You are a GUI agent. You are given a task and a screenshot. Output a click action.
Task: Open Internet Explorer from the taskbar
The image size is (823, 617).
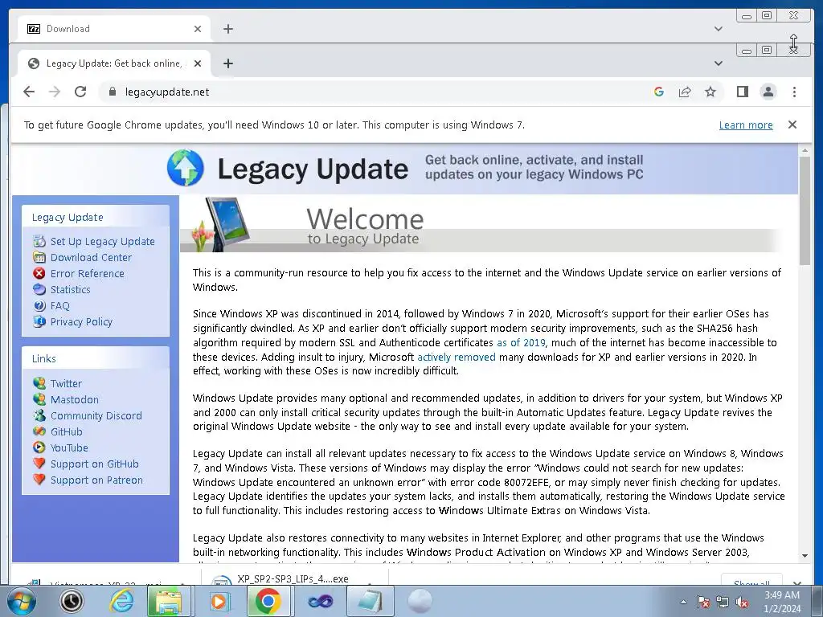tap(122, 601)
